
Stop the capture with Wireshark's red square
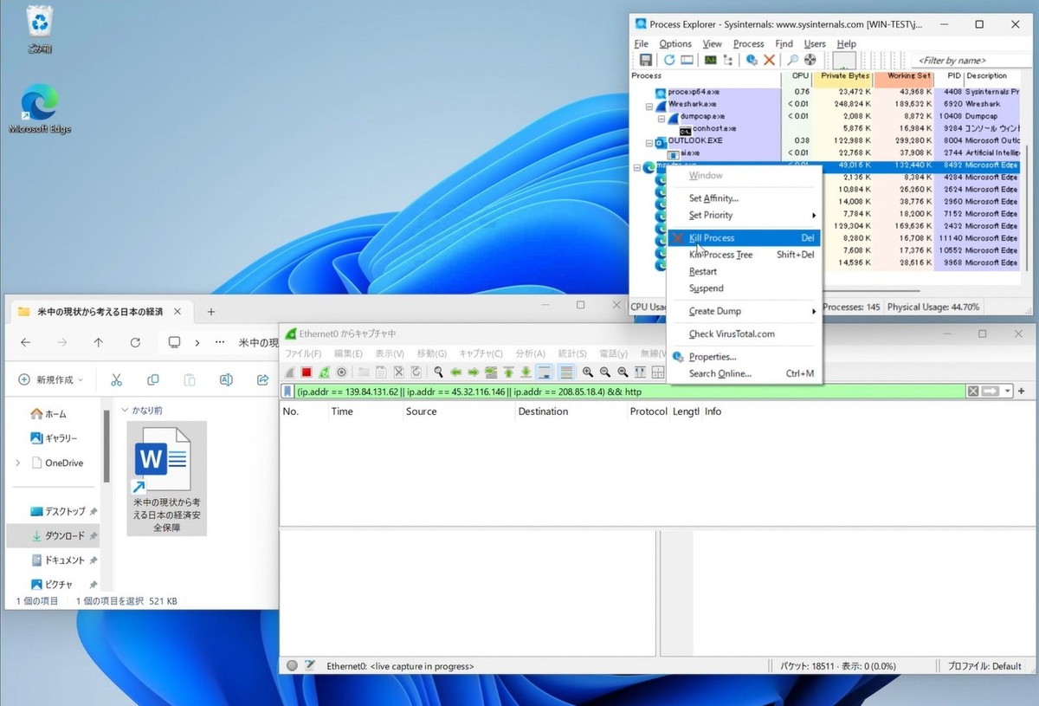click(307, 372)
